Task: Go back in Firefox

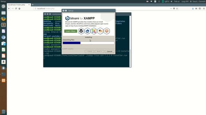Action: [x=9, y=9]
